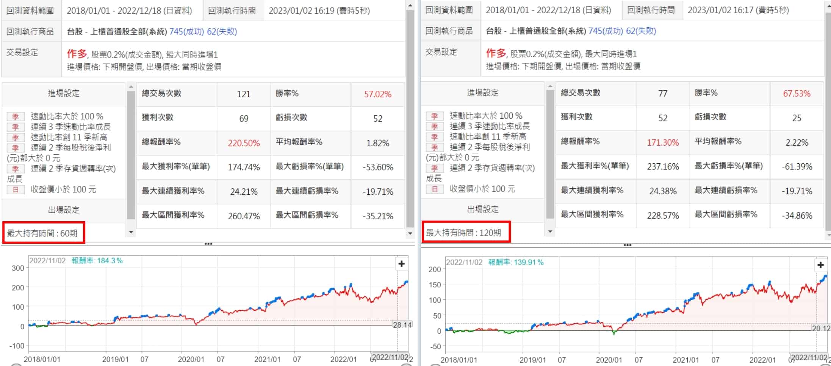The width and height of the screenshot is (831, 366).
Task: Click the left 進場設定 vertical scrollbar thumb
Action: click(131, 155)
